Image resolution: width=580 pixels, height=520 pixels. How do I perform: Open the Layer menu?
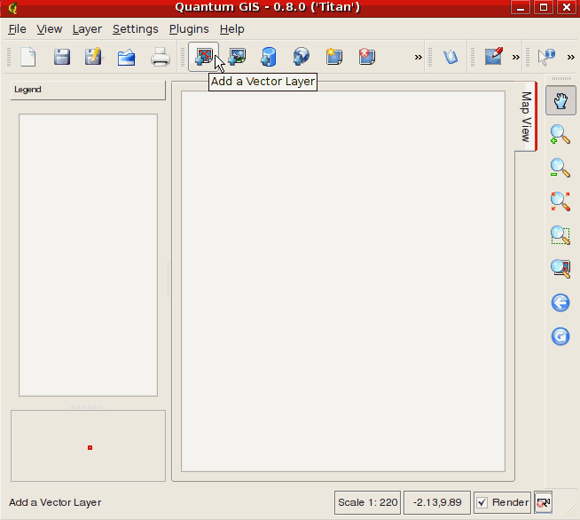(x=87, y=29)
